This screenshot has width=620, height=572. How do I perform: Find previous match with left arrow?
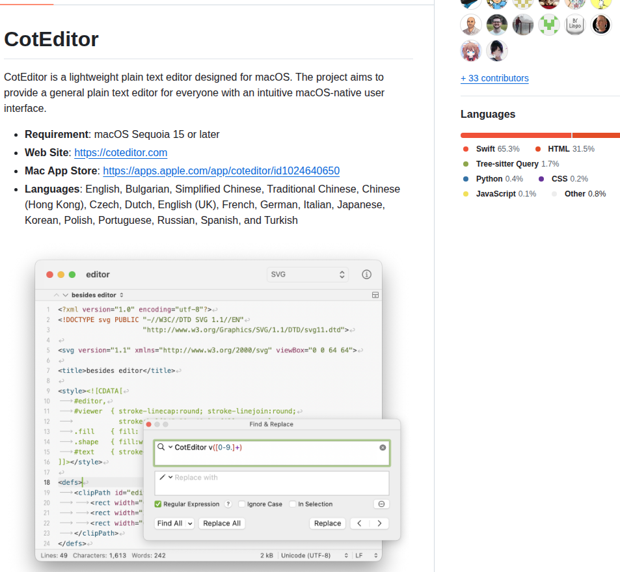pyautogui.click(x=359, y=523)
